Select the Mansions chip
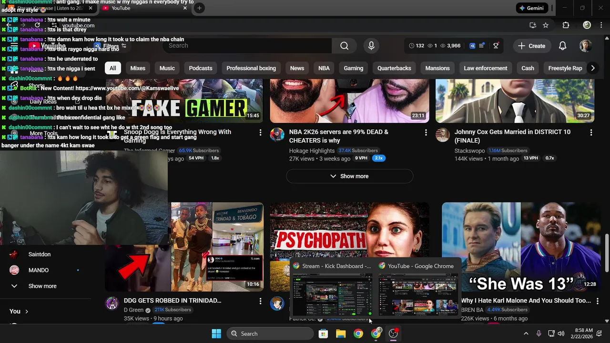Image resolution: width=610 pixels, height=343 pixels. [437, 68]
